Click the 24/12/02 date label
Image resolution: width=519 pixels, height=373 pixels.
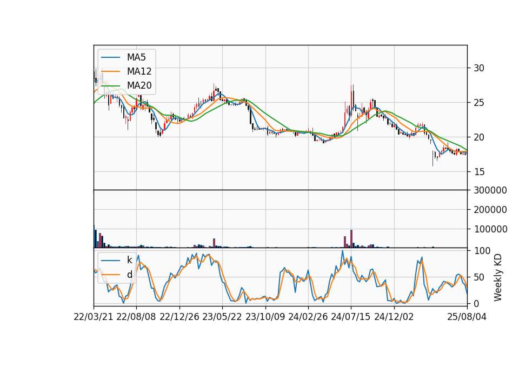[394, 317]
